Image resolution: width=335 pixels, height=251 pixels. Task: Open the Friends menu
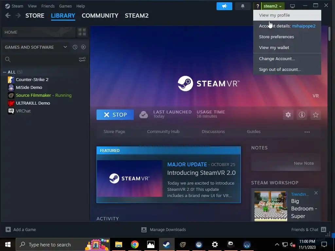coord(48,6)
